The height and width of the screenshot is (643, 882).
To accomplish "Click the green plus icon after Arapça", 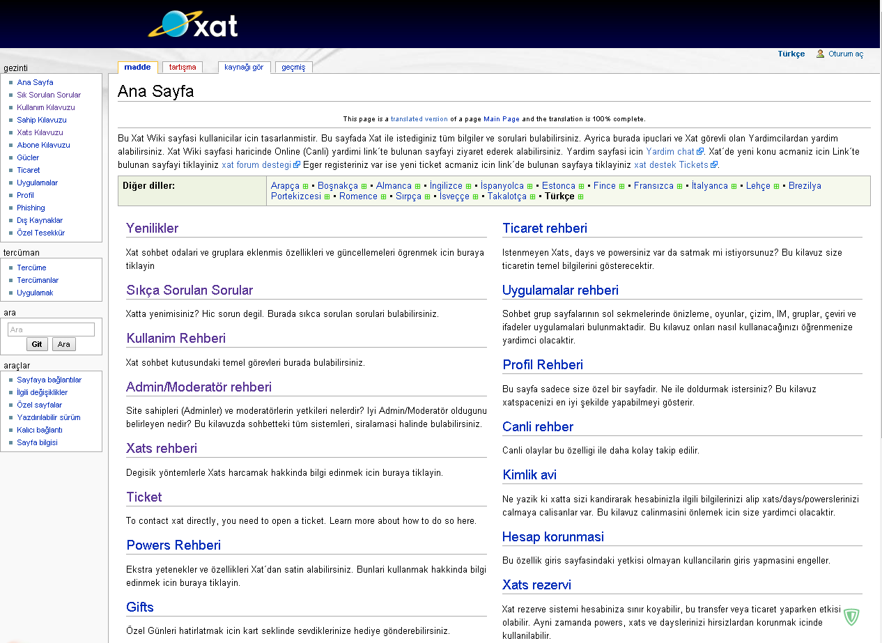I will click(x=305, y=187).
